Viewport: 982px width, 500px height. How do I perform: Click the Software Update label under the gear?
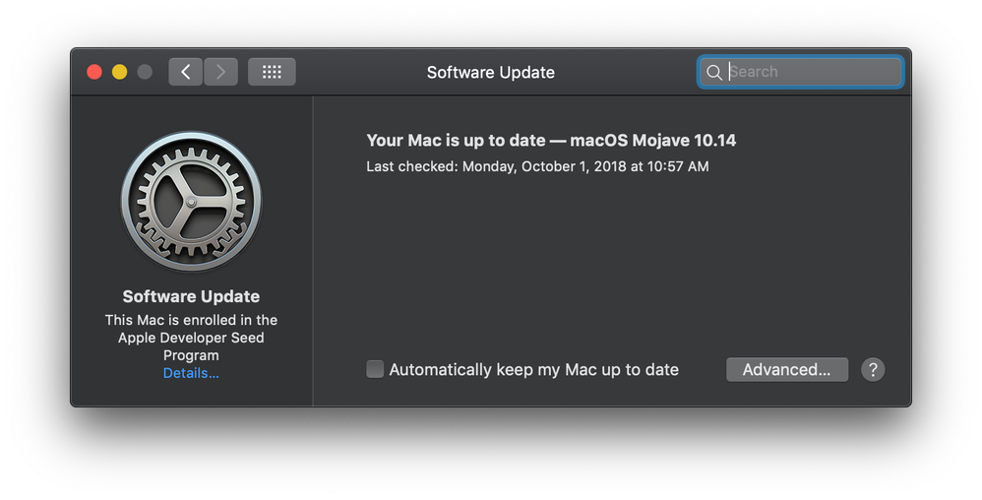pyautogui.click(x=191, y=296)
